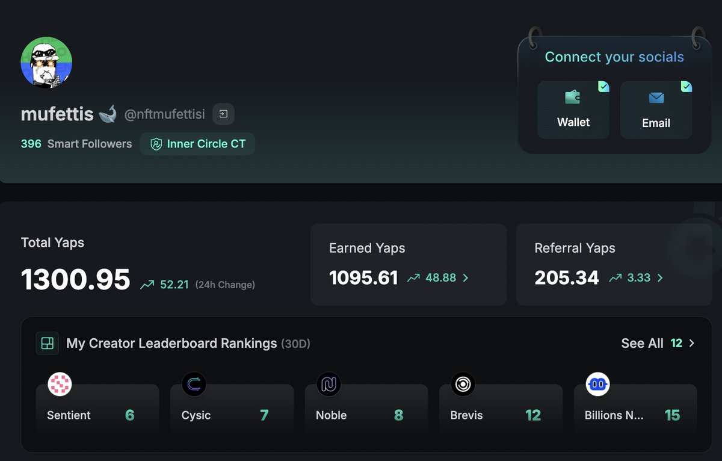This screenshot has height=461, width=722.
Task: Click the Total Yaps value 1300.95
Action: coord(76,279)
